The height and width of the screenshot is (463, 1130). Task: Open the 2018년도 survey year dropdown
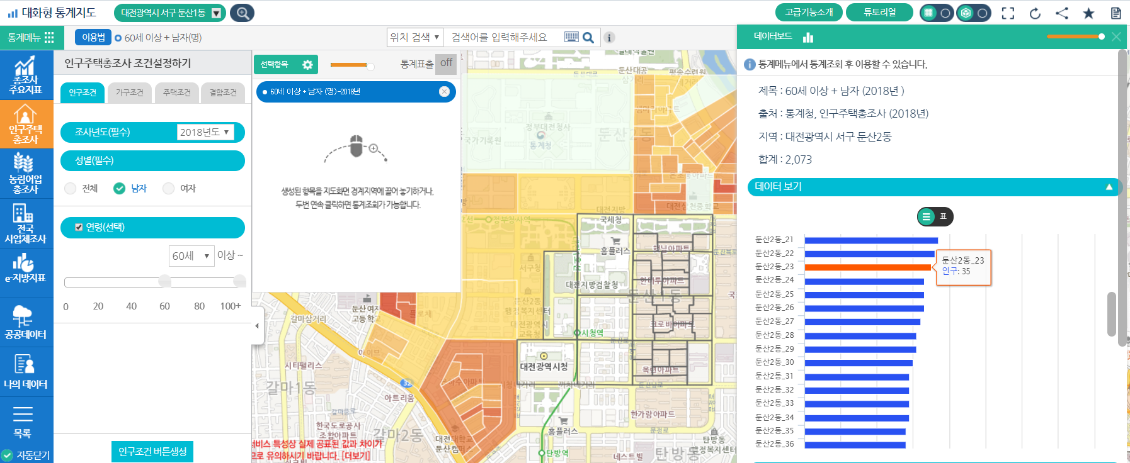tap(205, 132)
